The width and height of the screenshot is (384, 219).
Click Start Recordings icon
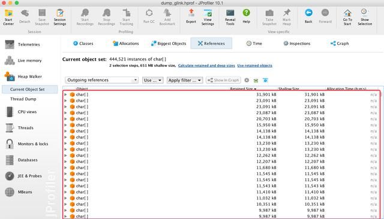[x=85, y=17]
